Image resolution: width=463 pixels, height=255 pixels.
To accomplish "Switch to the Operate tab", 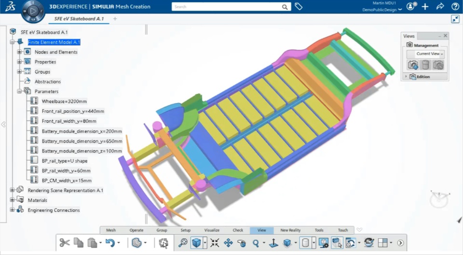I will coord(136,230).
